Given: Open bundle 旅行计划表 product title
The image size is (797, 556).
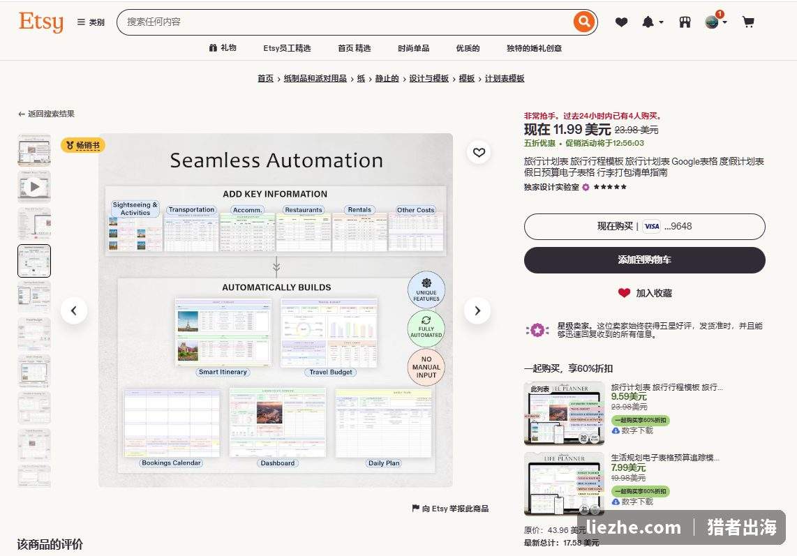Looking at the screenshot, I should tap(666, 387).
